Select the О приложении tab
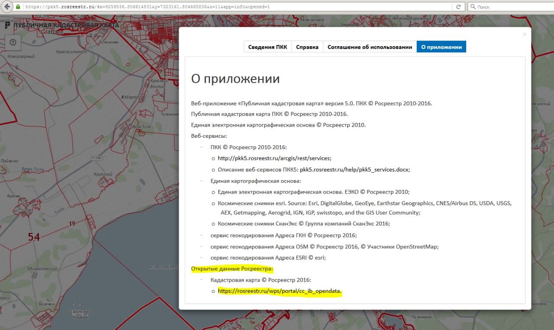554x330 pixels. coord(441,47)
